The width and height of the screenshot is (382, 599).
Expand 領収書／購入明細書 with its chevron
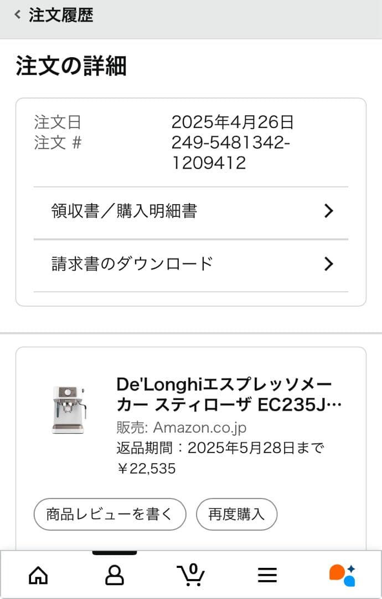328,211
